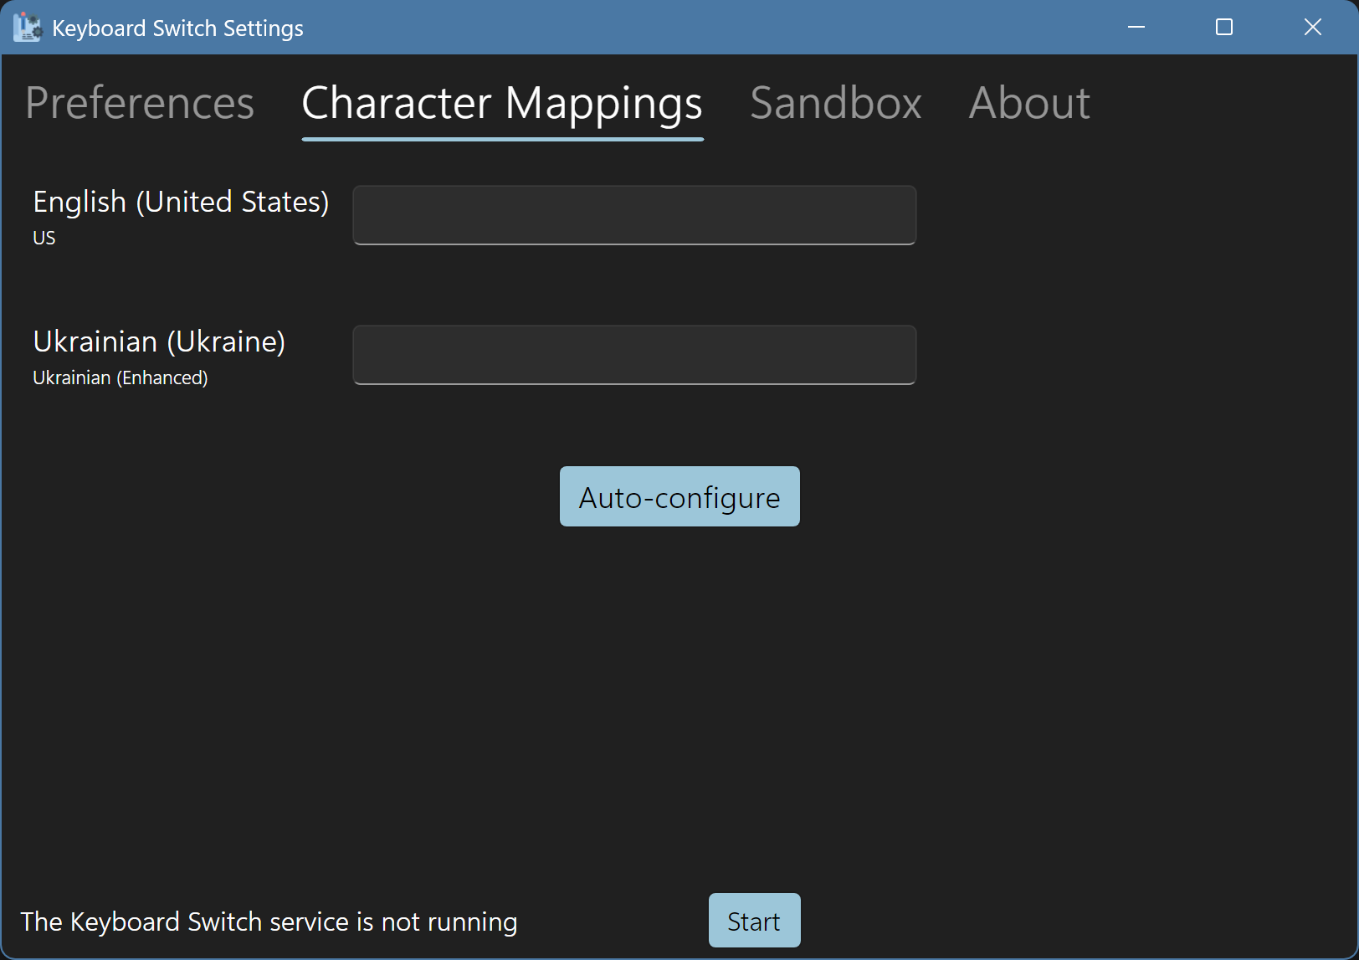Click the Keyboard Switch app icon
The width and height of the screenshot is (1359, 960).
pyautogui.click(x=27, y=28)
